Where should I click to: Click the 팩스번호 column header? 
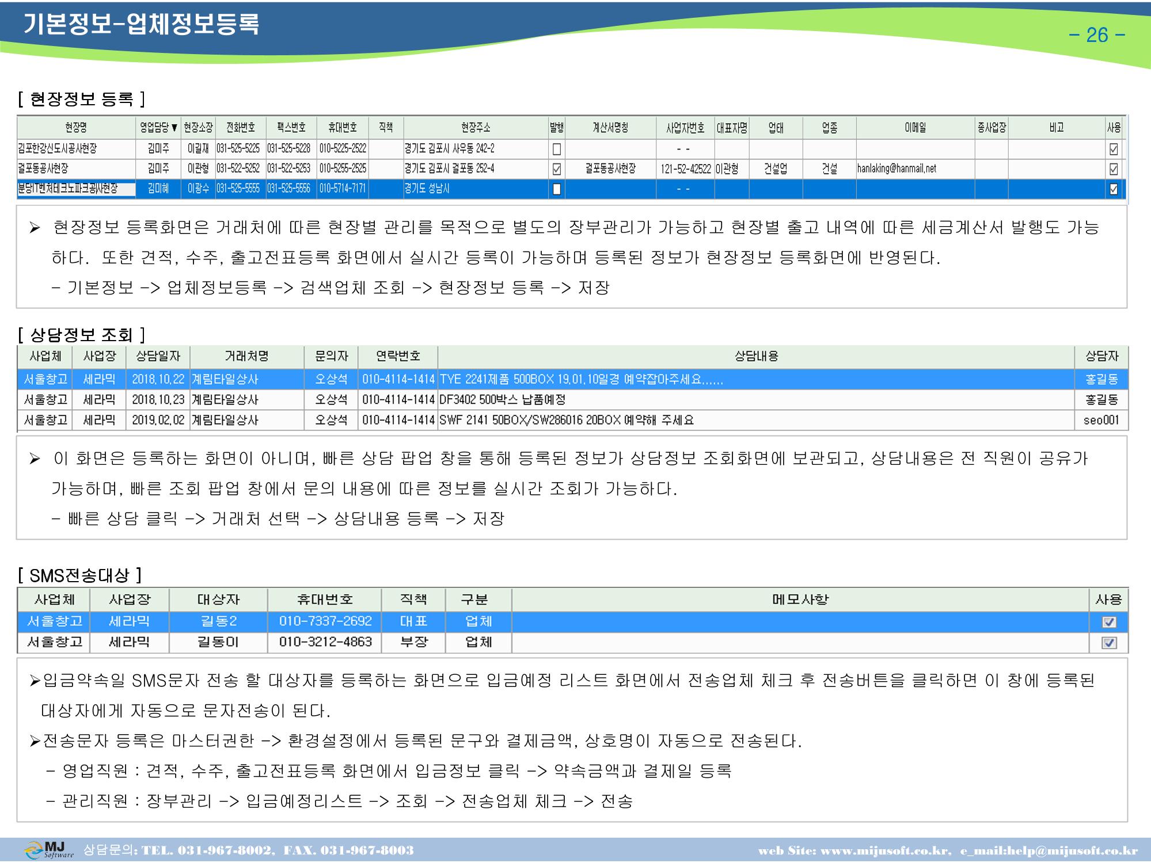click(291, 128)
